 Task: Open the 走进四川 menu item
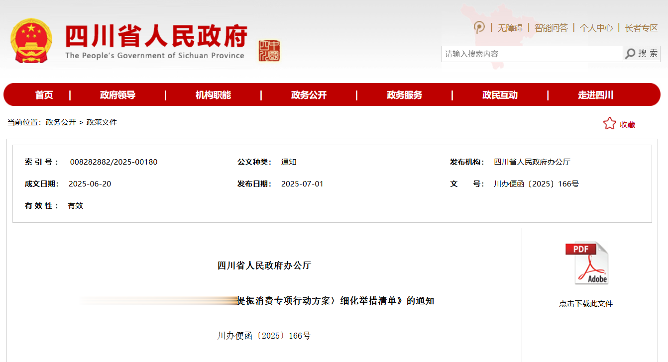(595, 95)
